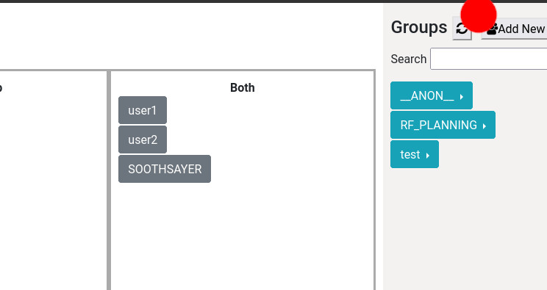Focus the group Search field

point(489,59)
